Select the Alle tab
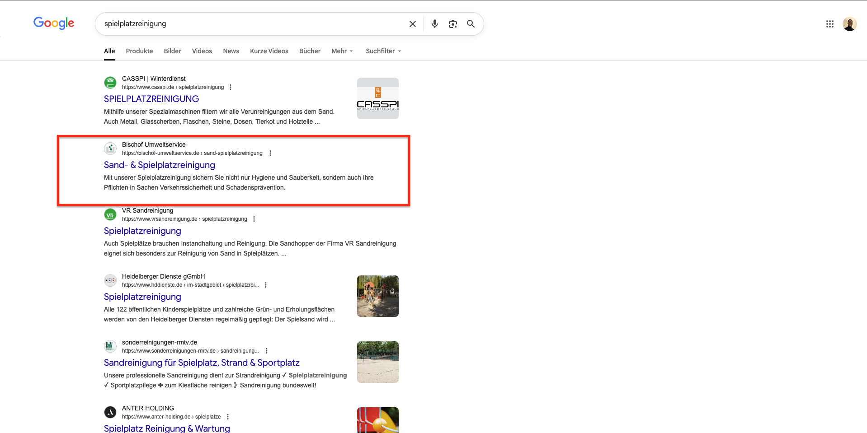Image resolution: width=867 pixels, height=433 pixels. point(109,51)
